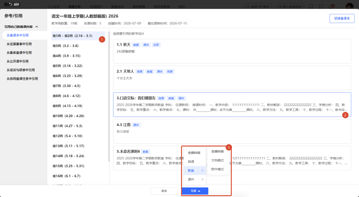The width and height of the screenshot is (359, 197).
Task: Click 242舒服舒服 summary text
Action: [126, 51]
